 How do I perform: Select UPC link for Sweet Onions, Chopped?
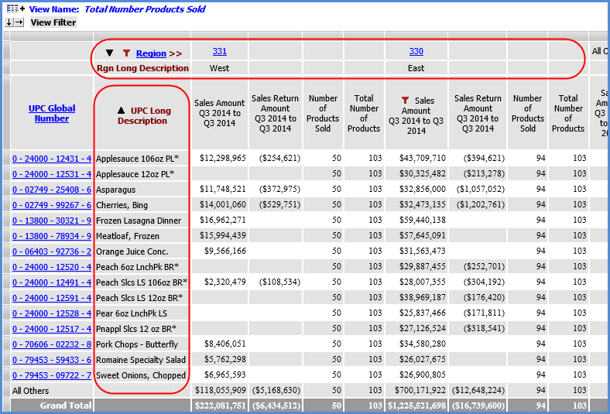(52, 375)
